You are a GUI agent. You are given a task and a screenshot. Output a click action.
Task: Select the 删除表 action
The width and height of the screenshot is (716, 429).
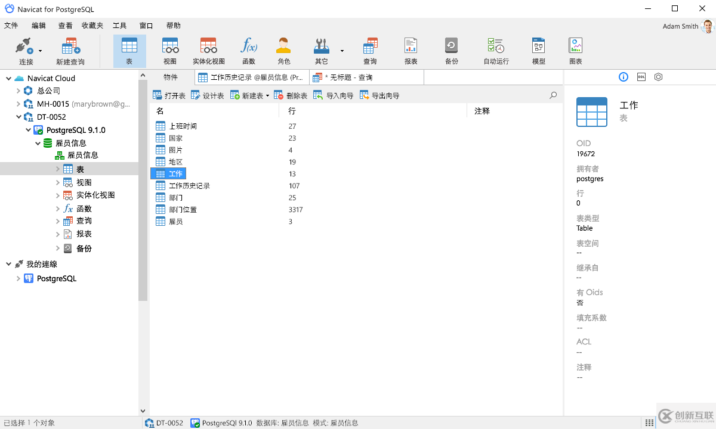click(x=295, y=94)
